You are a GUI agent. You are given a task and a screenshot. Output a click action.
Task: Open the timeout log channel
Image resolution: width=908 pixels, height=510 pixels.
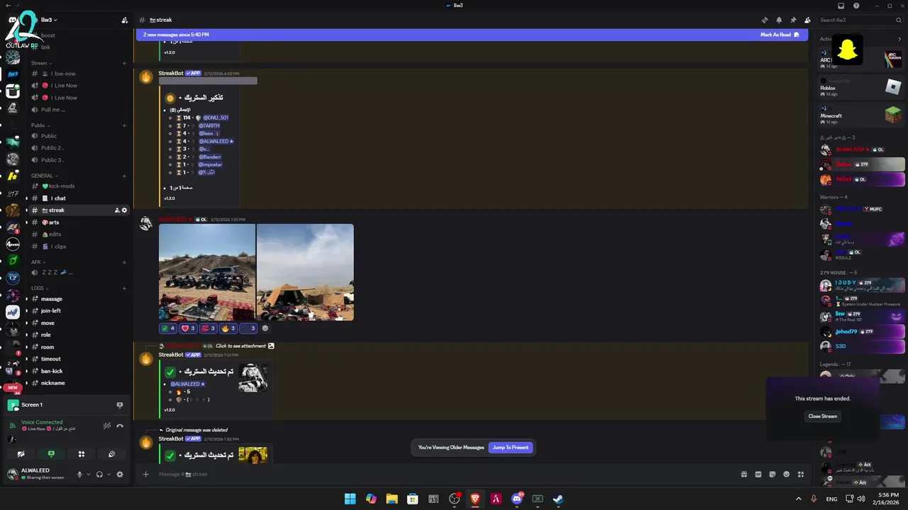[x=78, y=359]
